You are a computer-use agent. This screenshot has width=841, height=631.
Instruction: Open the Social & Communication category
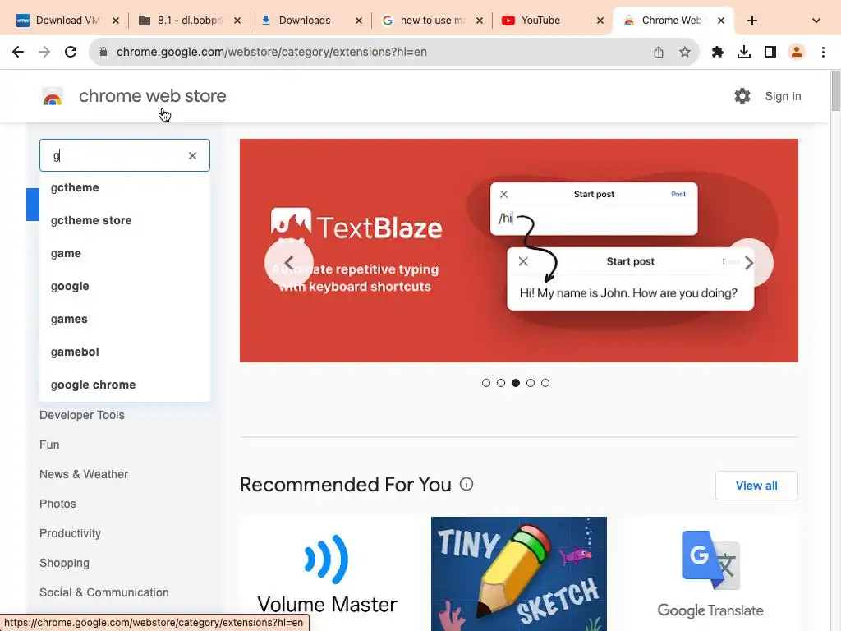[104, 592]
